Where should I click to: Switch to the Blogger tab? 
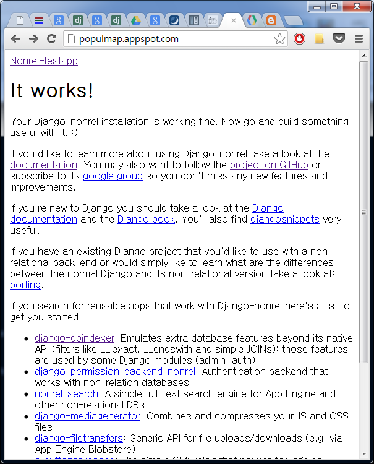click(x=271, y=20)
